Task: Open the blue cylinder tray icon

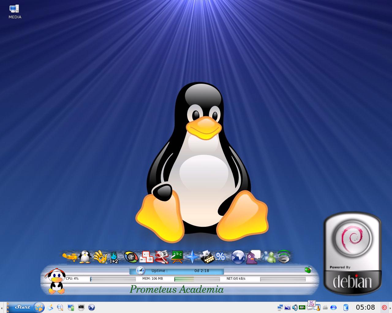Action: (346, 307)
